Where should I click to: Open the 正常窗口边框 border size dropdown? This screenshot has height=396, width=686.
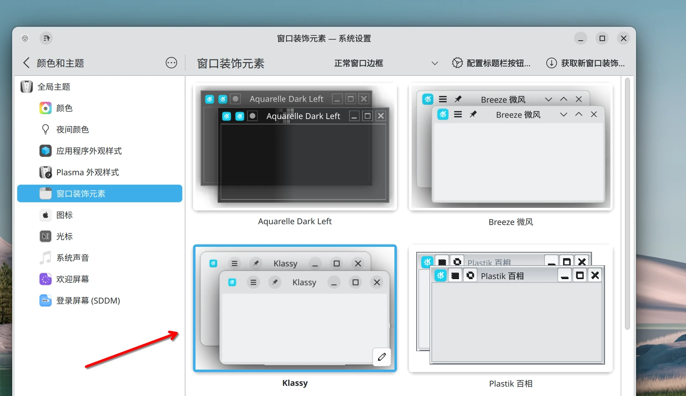coord(385,63)
